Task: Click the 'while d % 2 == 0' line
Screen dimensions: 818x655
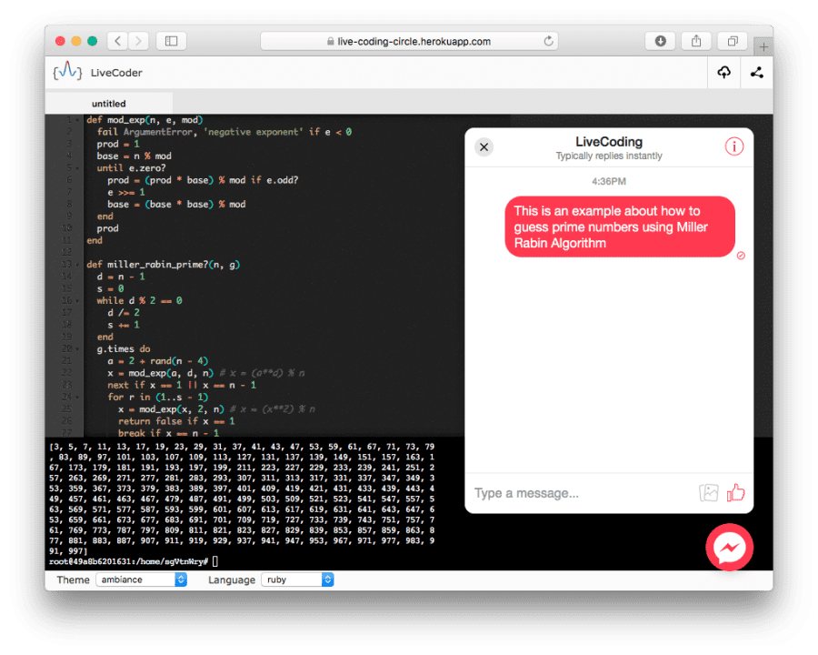Action: (139, 301)
